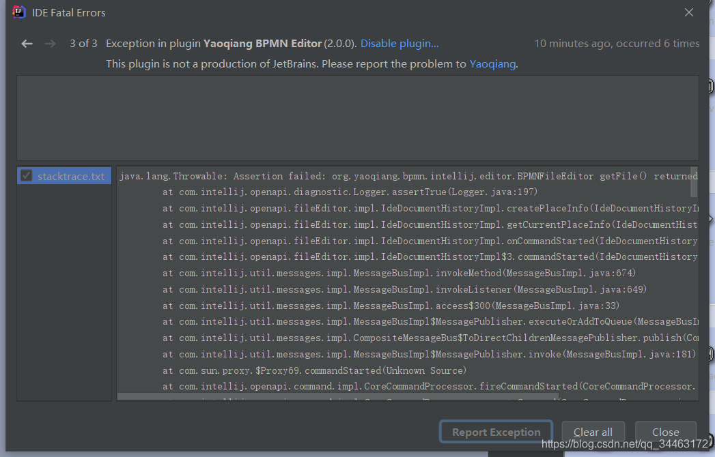Click the horizontal scrollbar under the stacktrace

coord(338,397)
